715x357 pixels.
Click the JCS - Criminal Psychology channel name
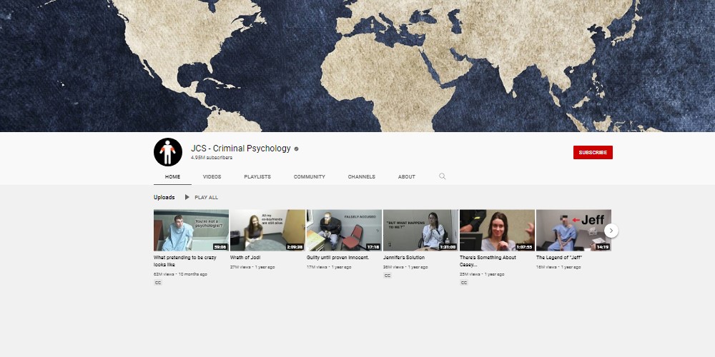click(x=241, y=149)
